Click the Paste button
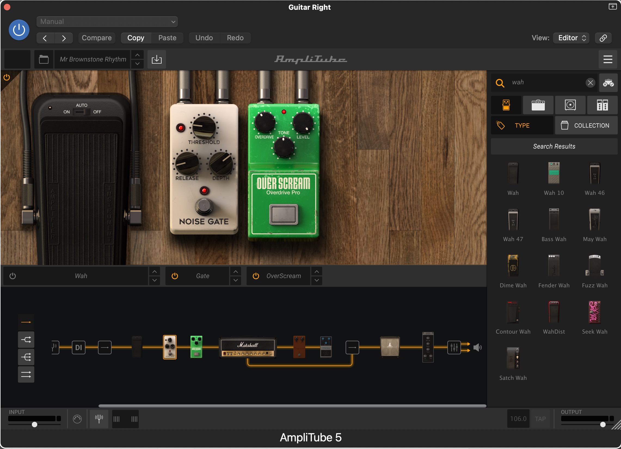 pos(167,38)
